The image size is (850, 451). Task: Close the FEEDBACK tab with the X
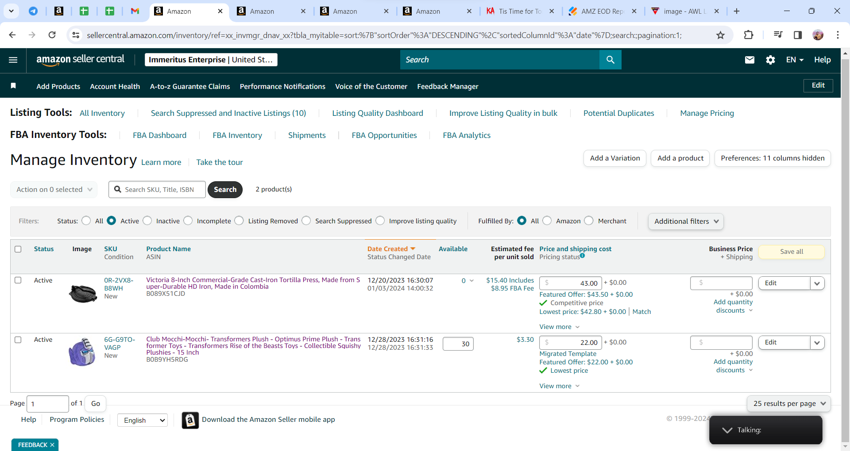(x=52, y=445)
